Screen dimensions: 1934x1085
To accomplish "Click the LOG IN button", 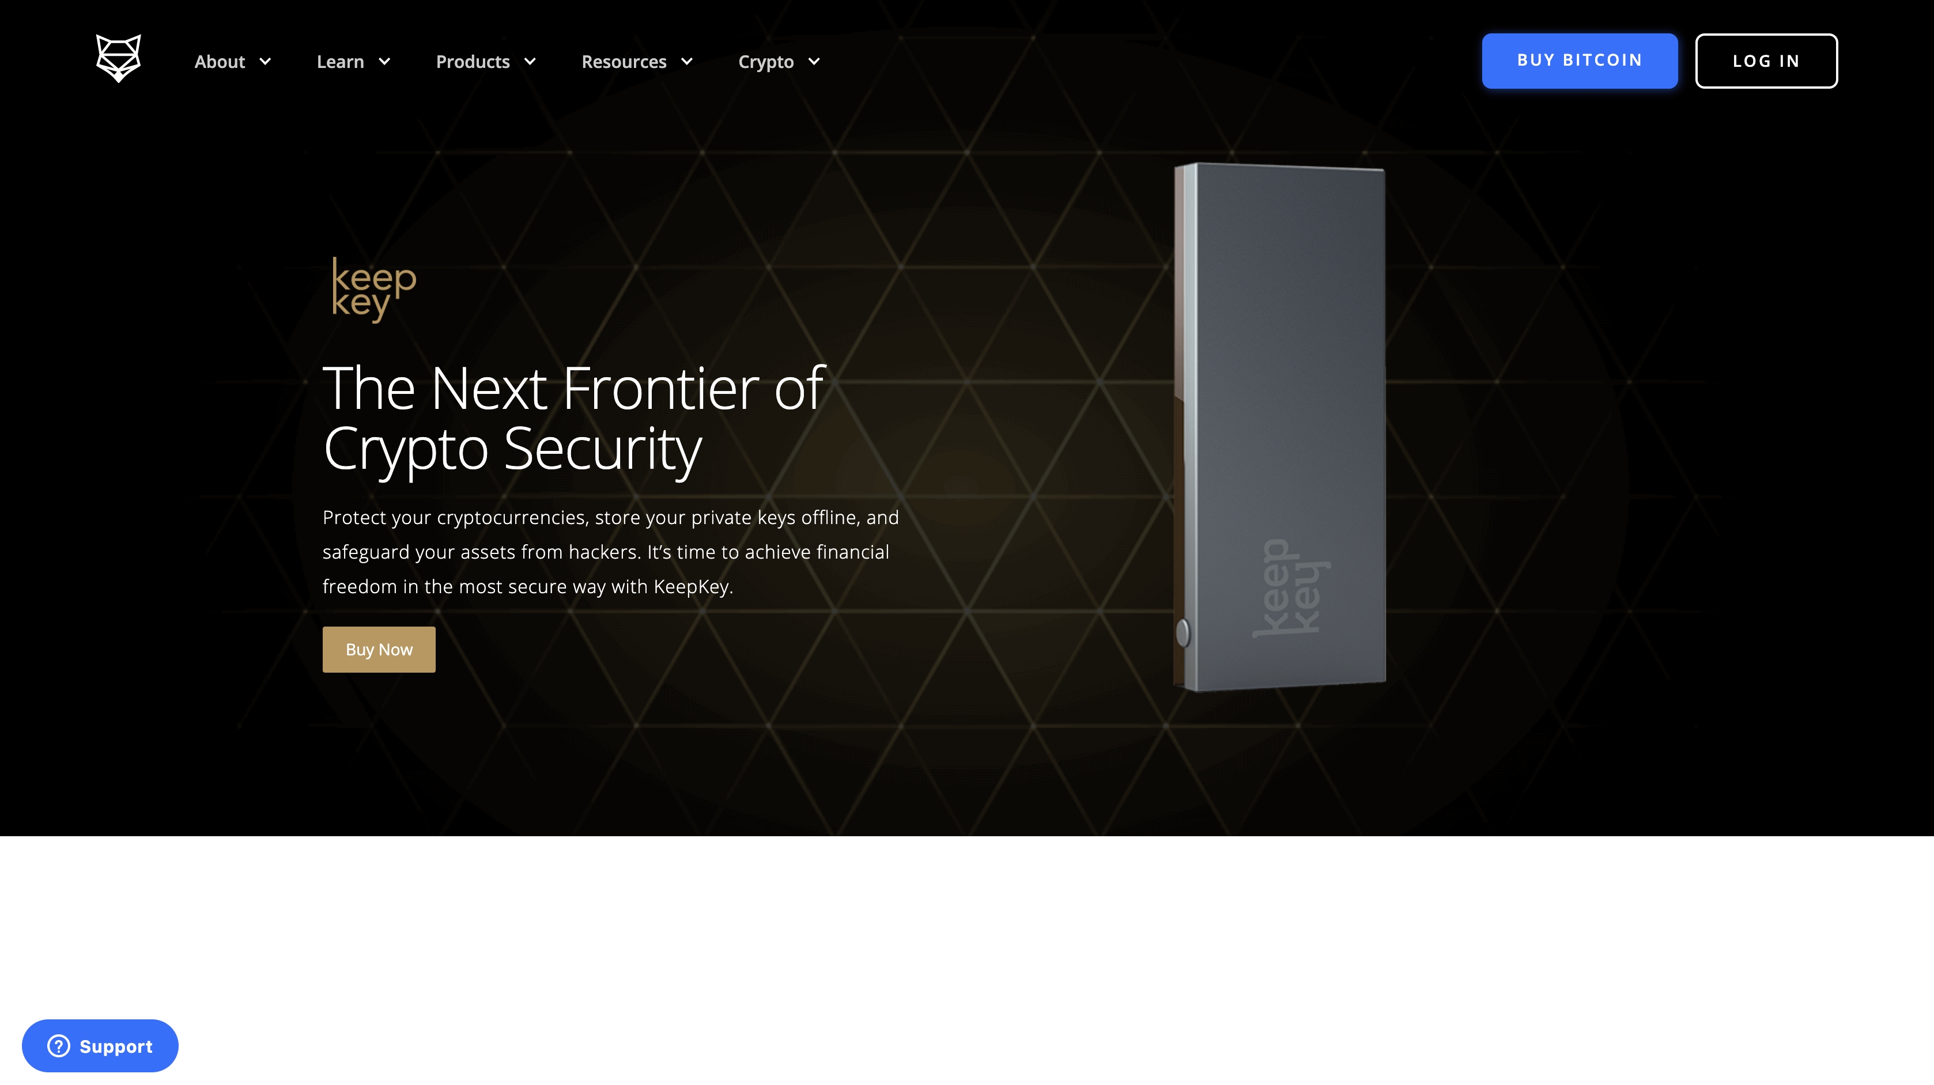I will (1766, 61).
